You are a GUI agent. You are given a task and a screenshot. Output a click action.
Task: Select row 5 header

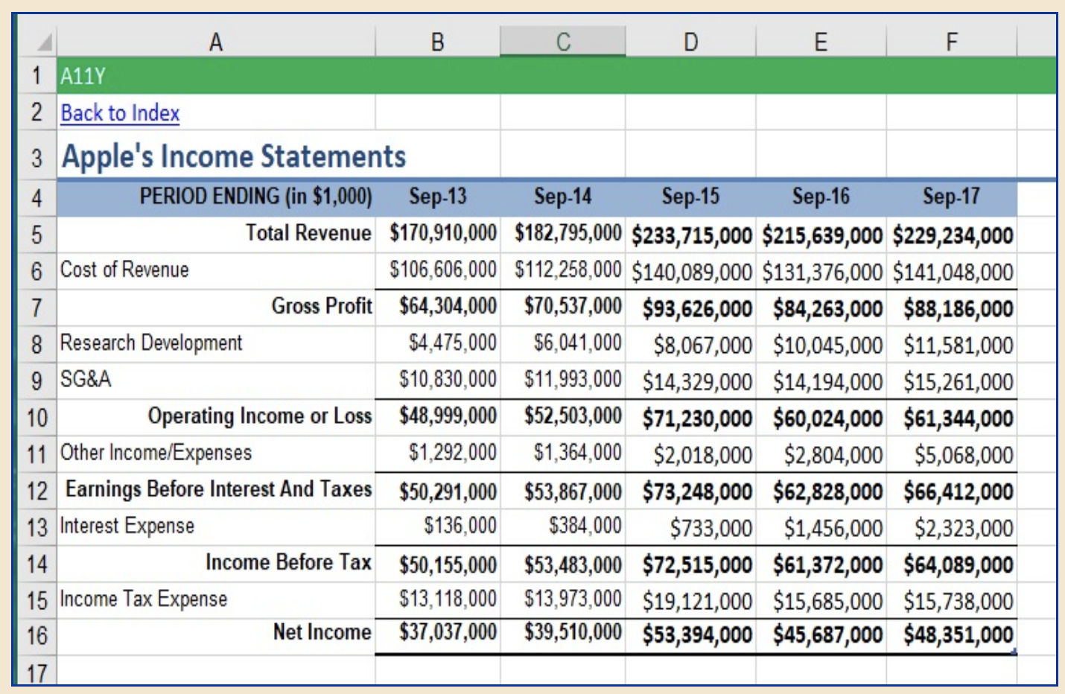(x=36, y=235)
